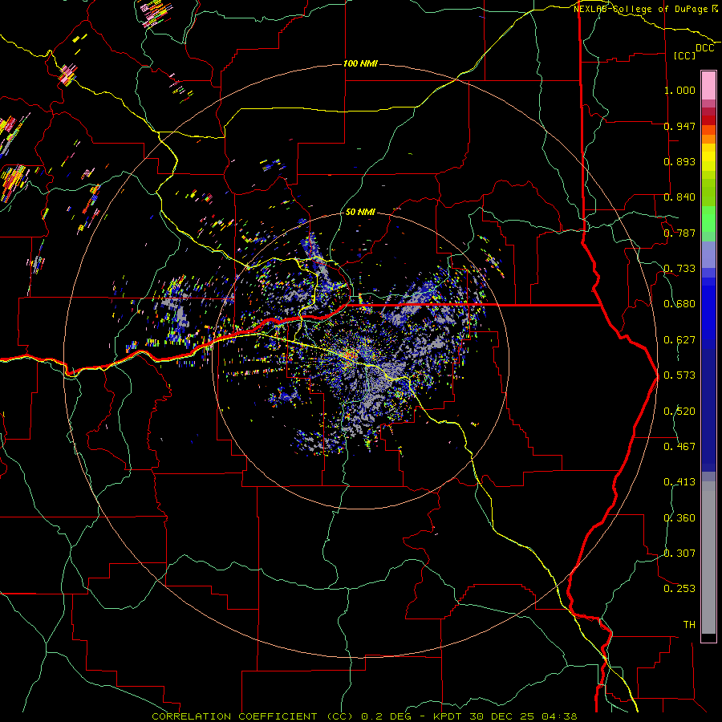Click the 0.627 color scale value
This screenshot has height=722, width=722.
click(x=679, y=340)
